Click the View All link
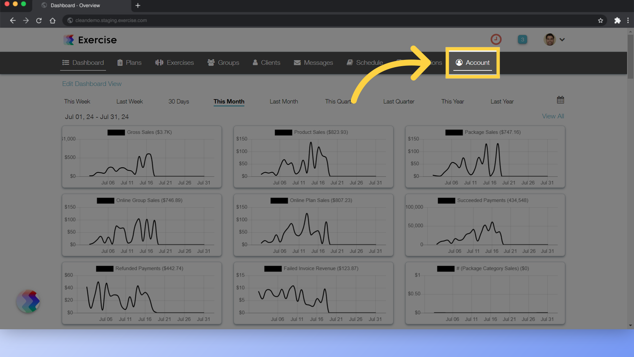634x357 pixels. 553,116
